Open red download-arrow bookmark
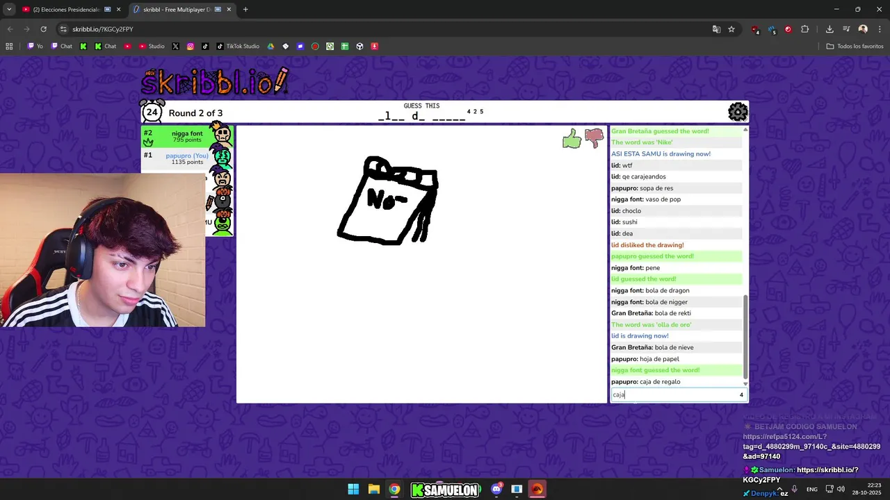This screenshot has height=500, width=890. (x=375, y=47)
